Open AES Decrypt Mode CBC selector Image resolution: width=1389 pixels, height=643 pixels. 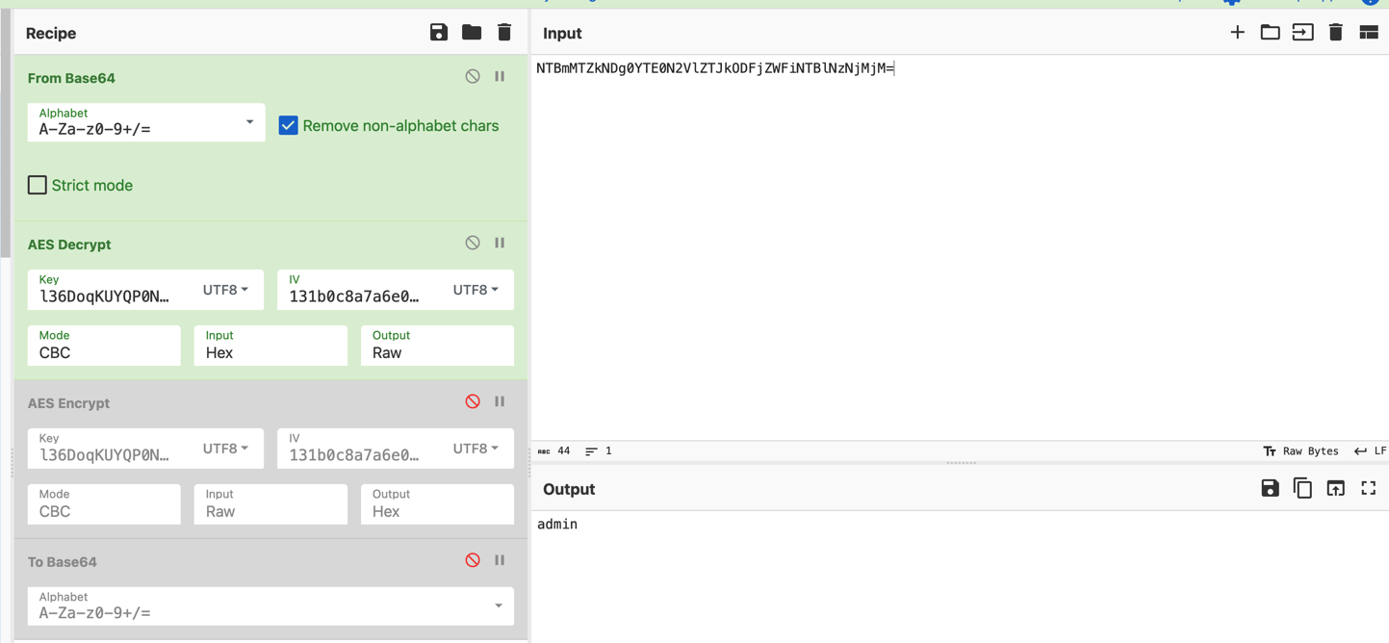(104, 347)
